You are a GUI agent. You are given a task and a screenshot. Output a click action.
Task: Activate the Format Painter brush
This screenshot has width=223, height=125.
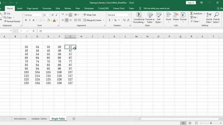(5, 22)
